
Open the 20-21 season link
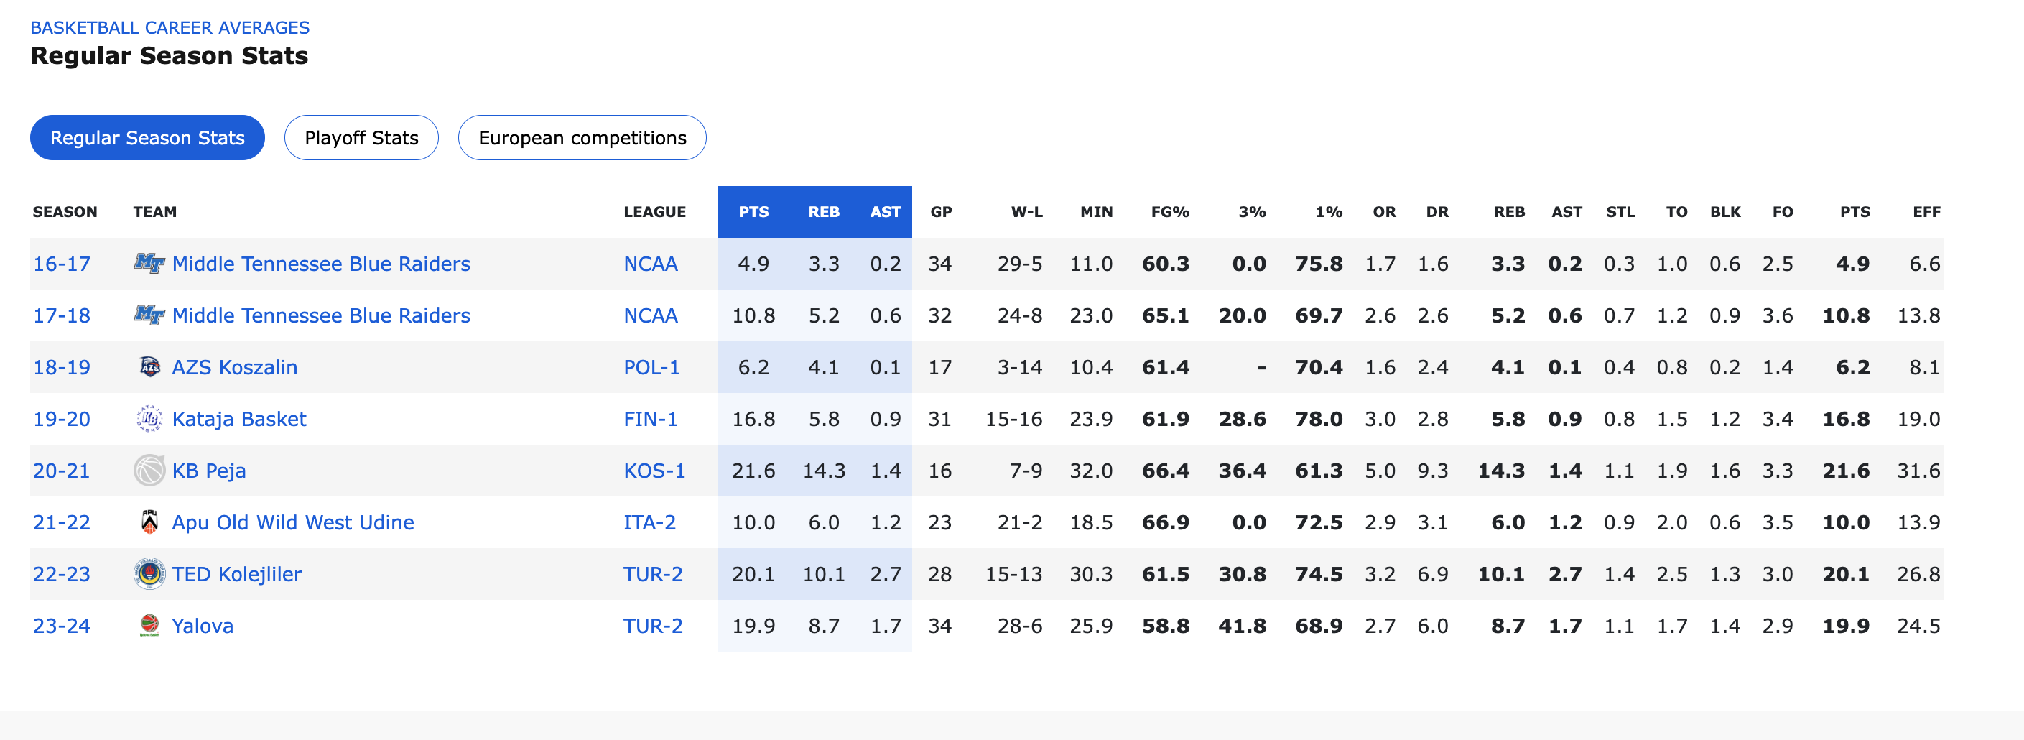pyautogui.click(x=61, y=471)
